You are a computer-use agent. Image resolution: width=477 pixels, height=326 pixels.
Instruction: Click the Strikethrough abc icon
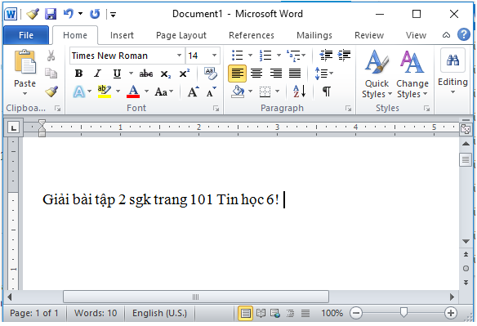(145, 74)
